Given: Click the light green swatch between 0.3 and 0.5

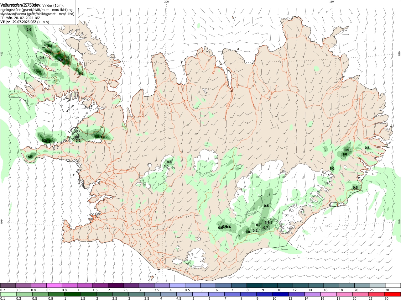Looking at the screenshot, I should click(24, 294).
